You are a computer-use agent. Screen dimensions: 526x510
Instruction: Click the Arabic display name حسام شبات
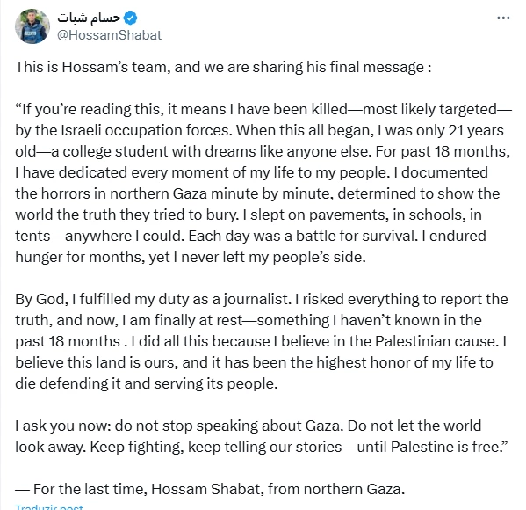(x=89, y=18)
